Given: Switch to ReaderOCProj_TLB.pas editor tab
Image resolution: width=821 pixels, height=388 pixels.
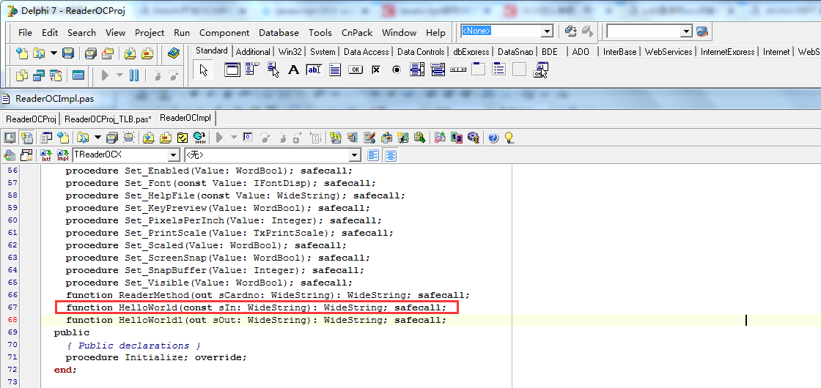Looking at the screenshot, I should (108, 119).
